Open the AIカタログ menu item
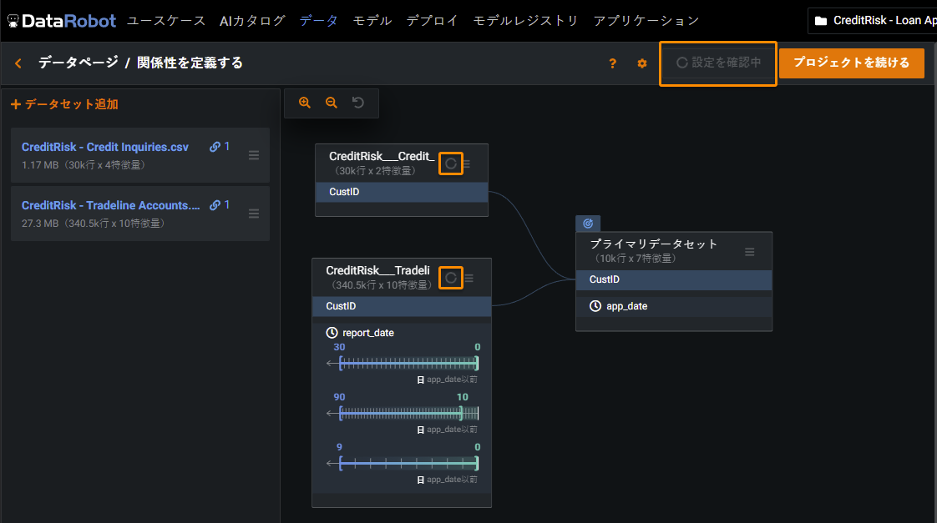 click(x=252, y=21)
